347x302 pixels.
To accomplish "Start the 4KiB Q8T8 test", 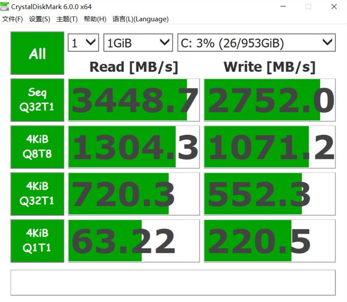I will tap(37, 147).
